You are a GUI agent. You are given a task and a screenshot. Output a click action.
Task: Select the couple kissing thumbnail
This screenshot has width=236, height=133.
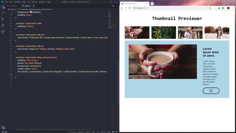tap(190, 33)
